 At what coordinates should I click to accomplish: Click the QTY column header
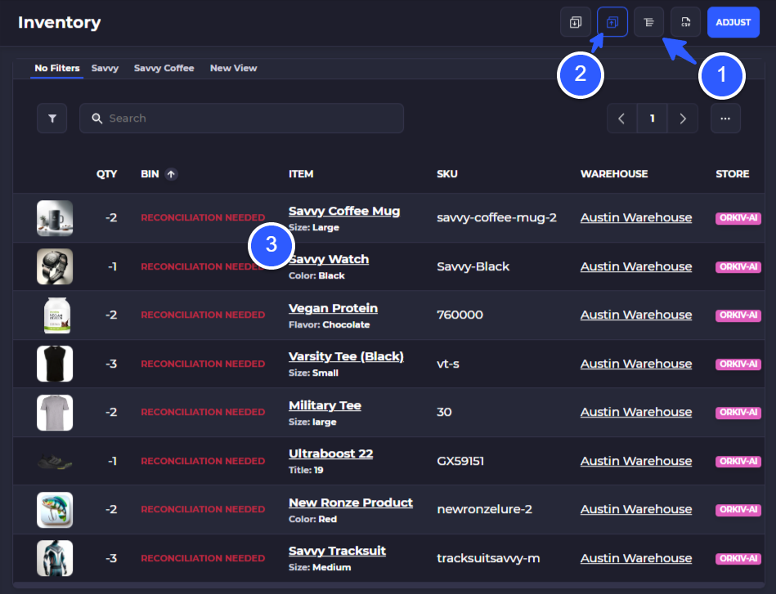click(x=106, y=174)
